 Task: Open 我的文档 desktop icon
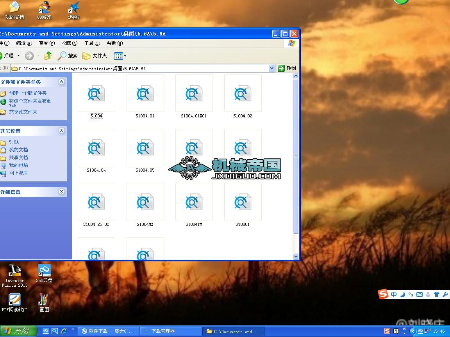pyautogui.click(x=14, y=10)
